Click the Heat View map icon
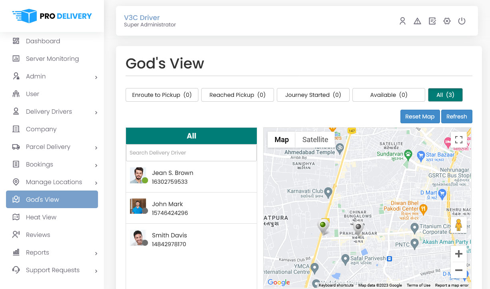The height and width of the screenshot is (289, 490). pos(16,217)
